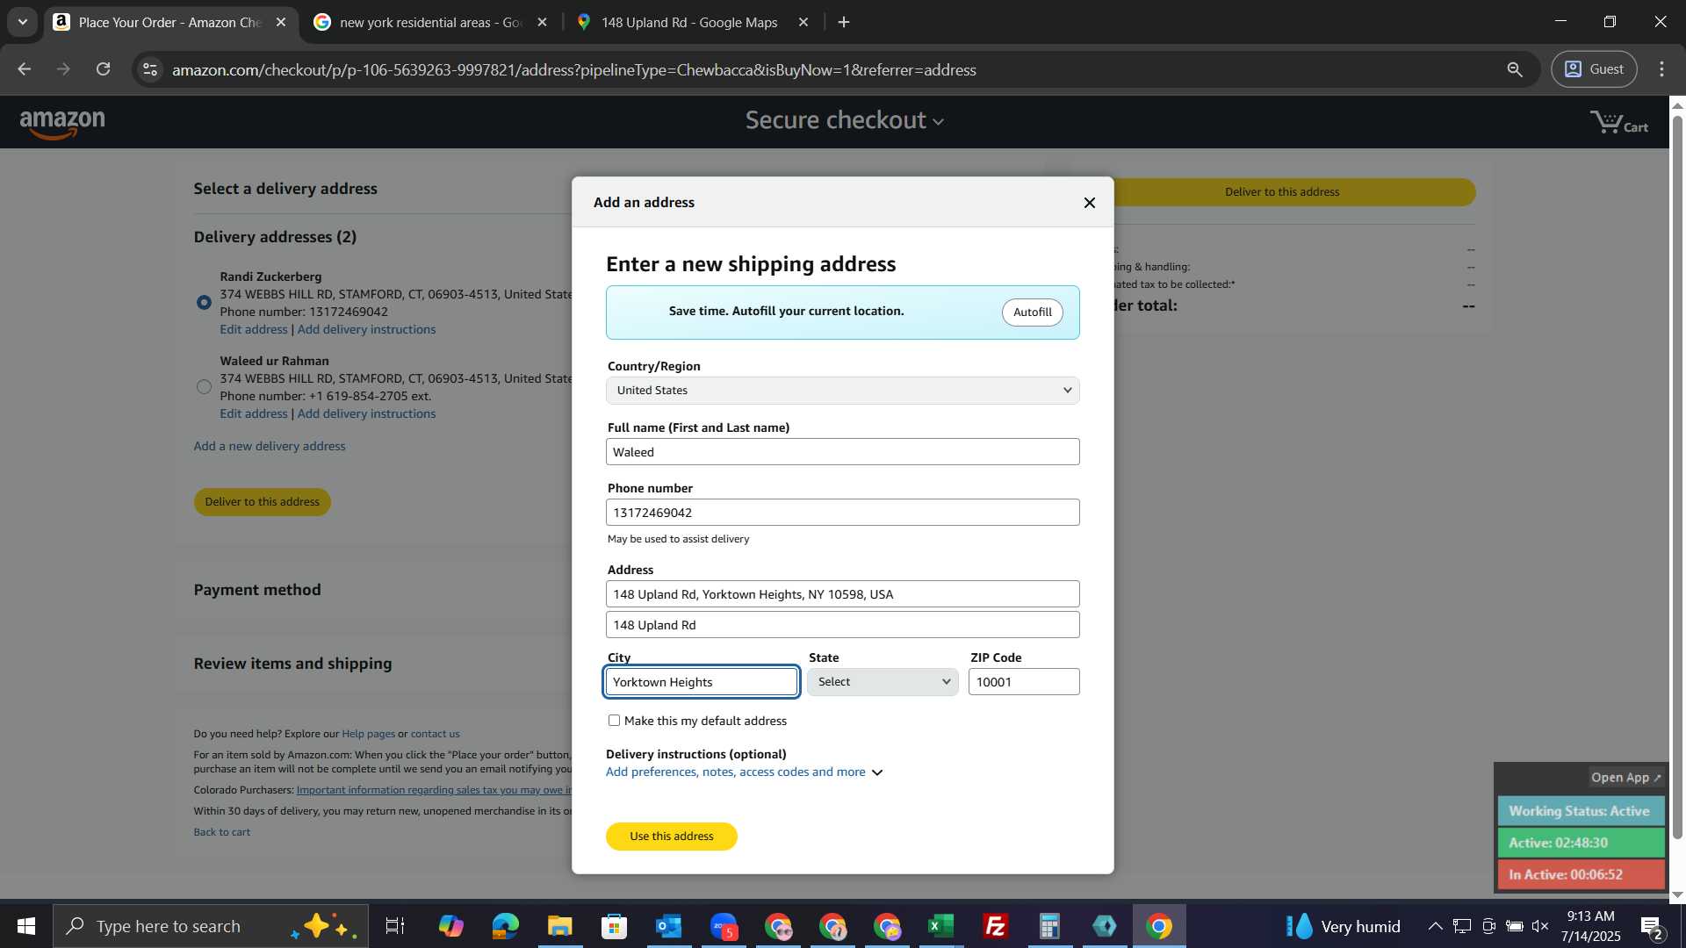Add delivery instructions for Waleed ur Rahman

click(x=366, y=414)
